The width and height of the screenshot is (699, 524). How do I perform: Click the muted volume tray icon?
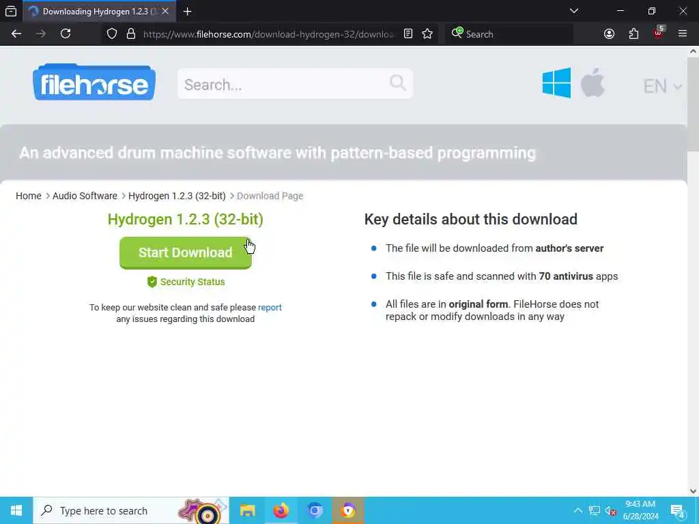pyautogui.click(x=610, y=510)
